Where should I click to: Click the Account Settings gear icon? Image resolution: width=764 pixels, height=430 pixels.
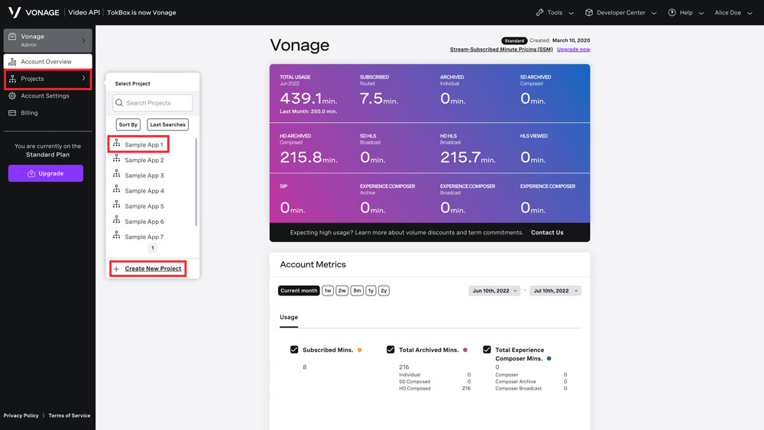(x=12, y=96)
